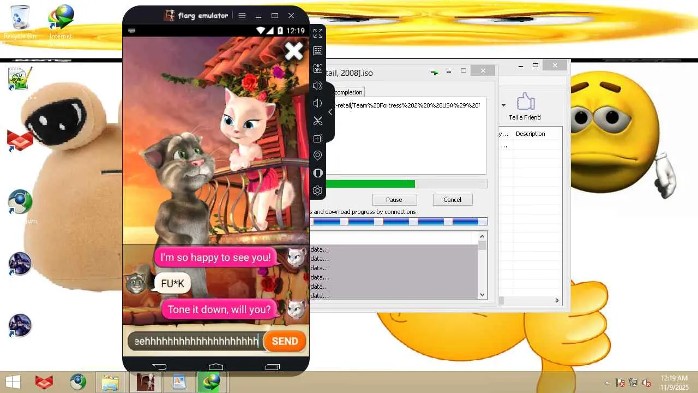
Task: Tap the Android back navigation button
Action: 159,366
